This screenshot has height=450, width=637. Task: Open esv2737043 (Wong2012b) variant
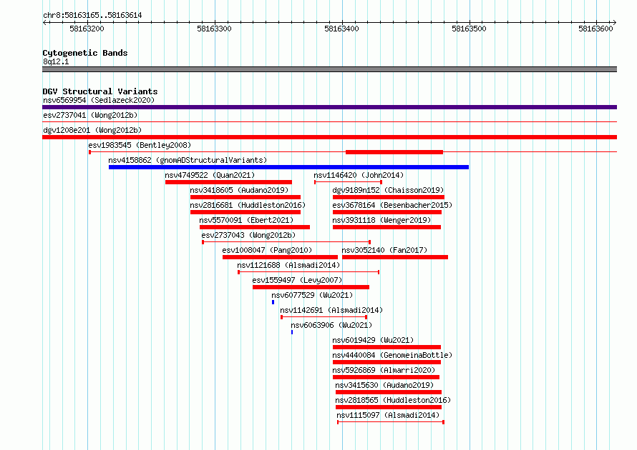[x=248, y=235]
